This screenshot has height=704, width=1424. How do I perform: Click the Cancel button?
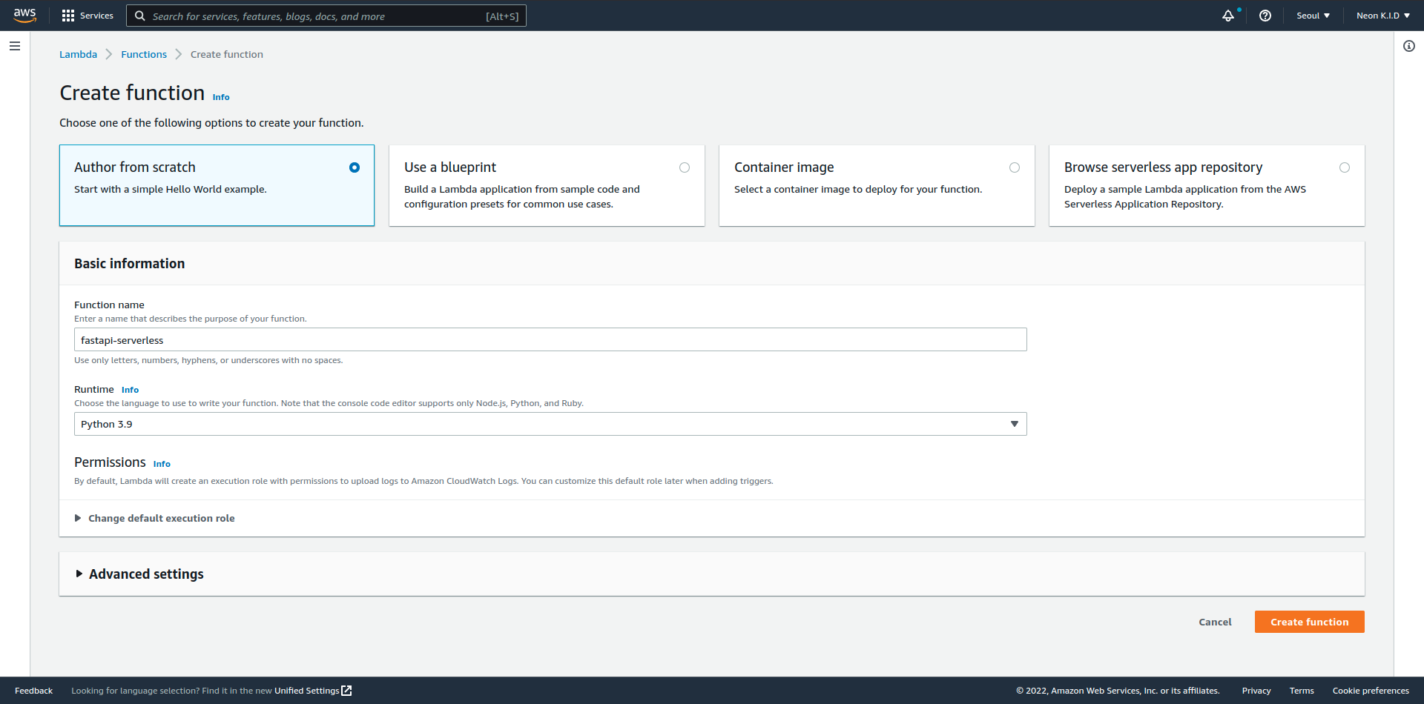[x=1215, y=622]
